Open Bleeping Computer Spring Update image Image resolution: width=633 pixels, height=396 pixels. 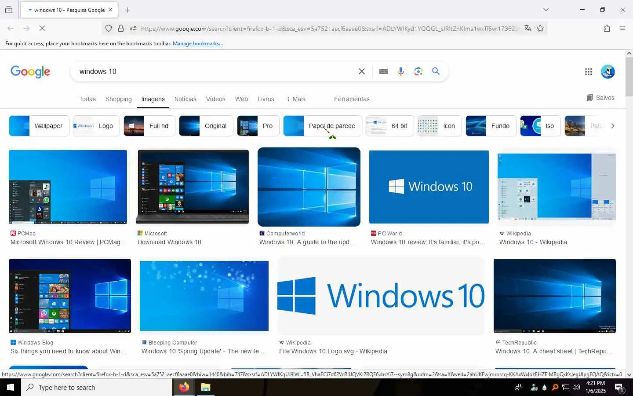click(204, 296)
